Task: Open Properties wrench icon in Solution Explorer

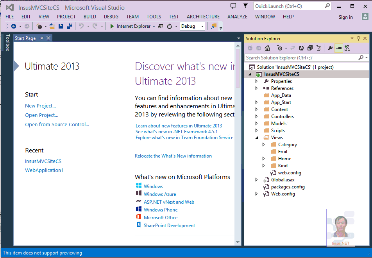Action: click(330, 48)
